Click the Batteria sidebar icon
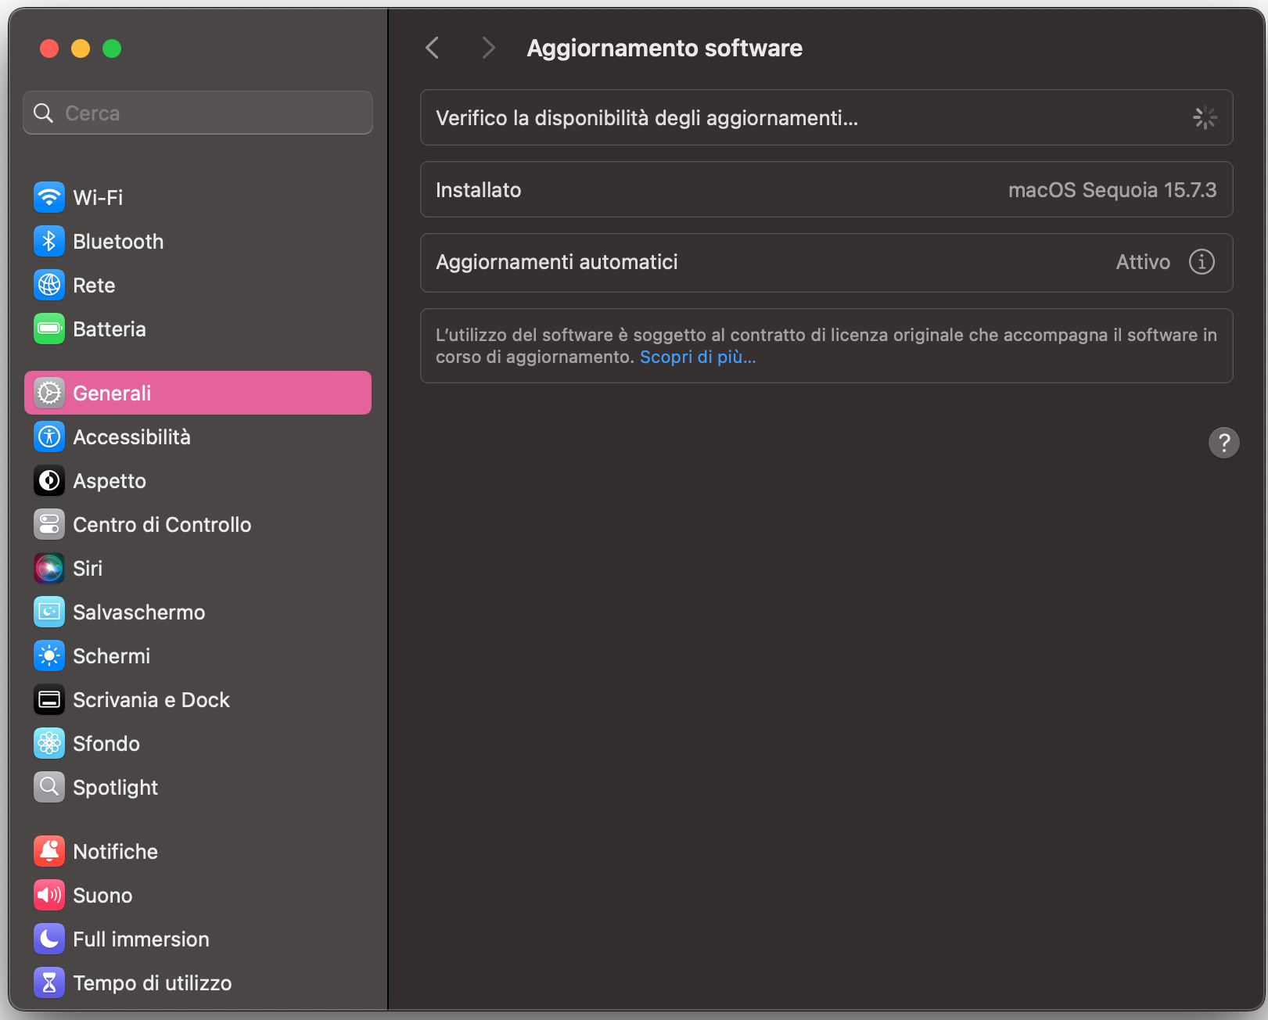 [x=49, y=329]
